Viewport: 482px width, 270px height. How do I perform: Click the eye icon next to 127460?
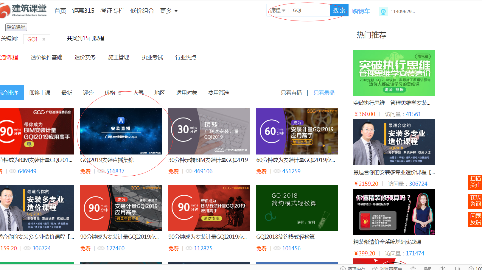point(101,248)
